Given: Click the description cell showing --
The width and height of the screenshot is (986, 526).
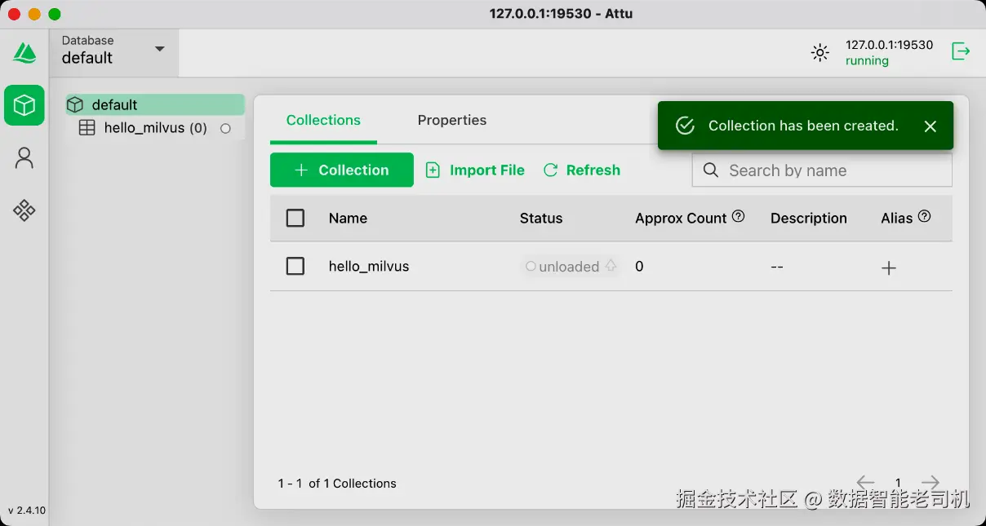Looking at the screenshot, I should coord(777,267).
